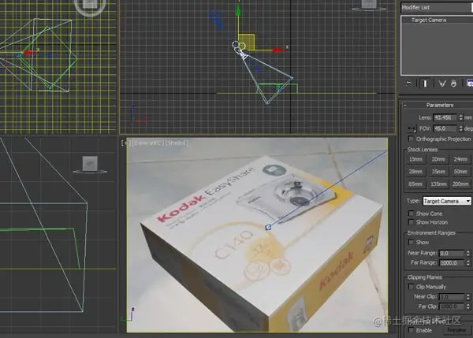Open [Shaded] viewport shading menu
The width and height of the screenshot is (473, 338).
coord(177,143)
